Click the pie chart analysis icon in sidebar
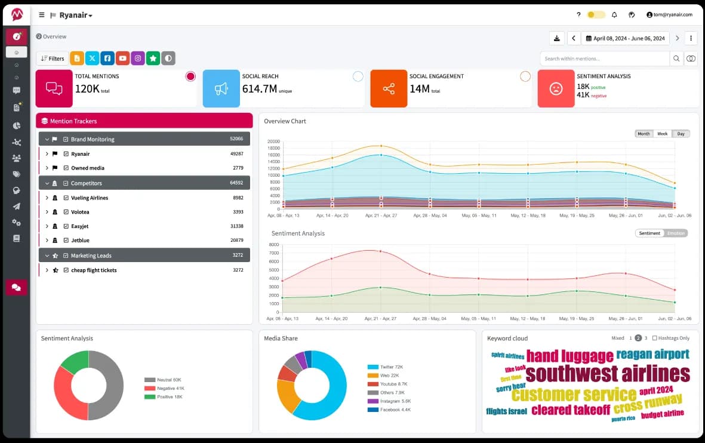 [x=16, y=126]
